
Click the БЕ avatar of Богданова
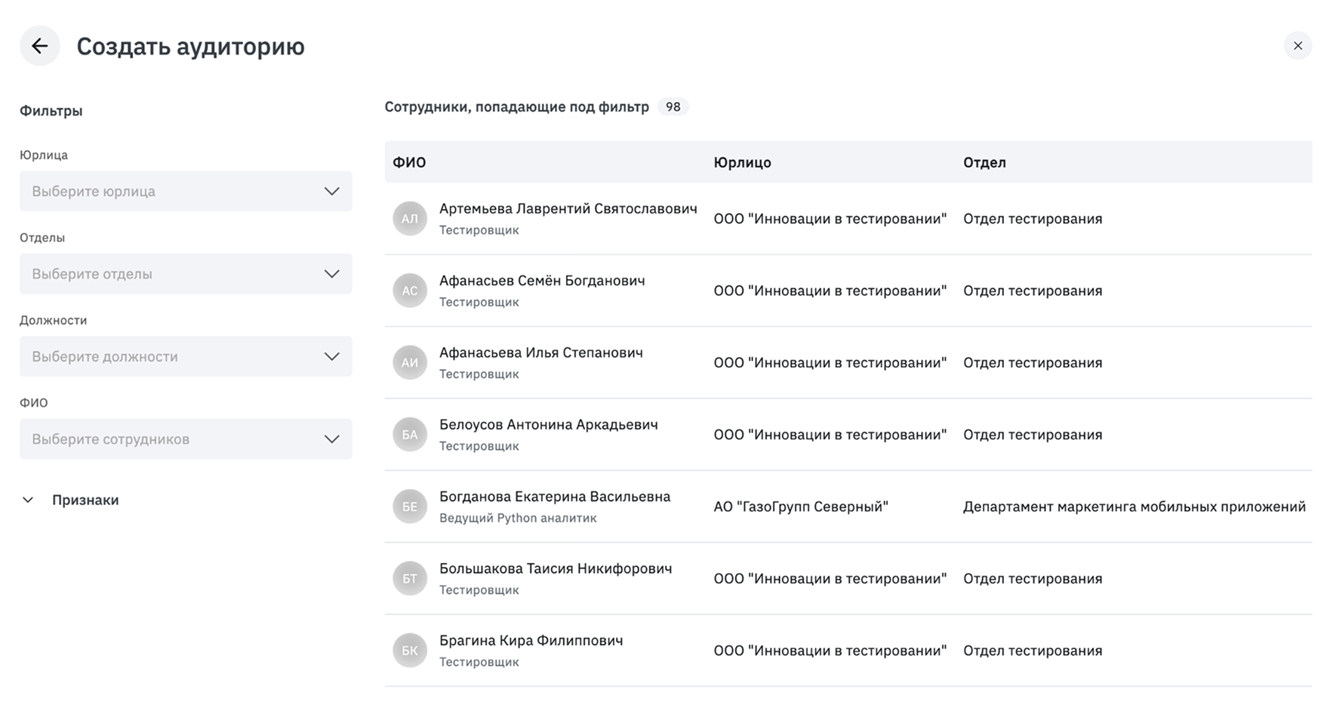(410, 506)
